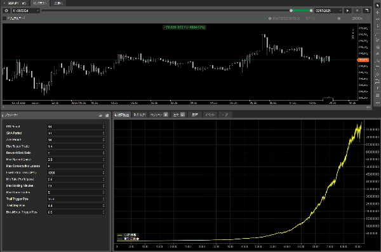Stop the backtest with the stop button
The height and width of the screenshot is (252, 381).
[x=357, y=11]
